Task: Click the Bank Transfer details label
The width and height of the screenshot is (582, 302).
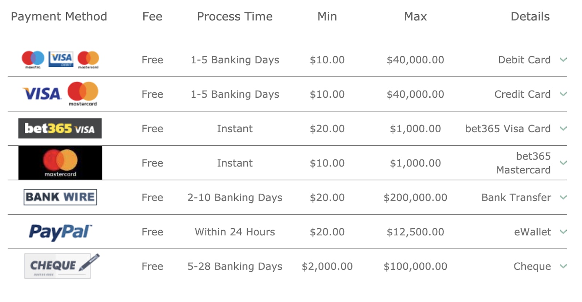Action: click(x=516, y=197)
